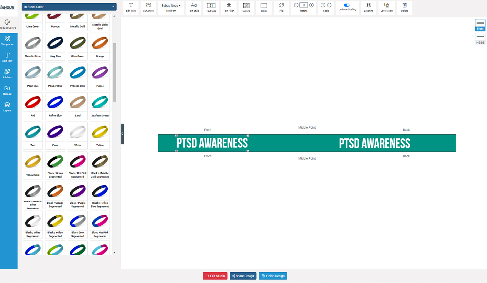Image resolution: width=487 pixels, height=283 pixels.
Task: Scale up with the plus icon
Action: [323, 5]
